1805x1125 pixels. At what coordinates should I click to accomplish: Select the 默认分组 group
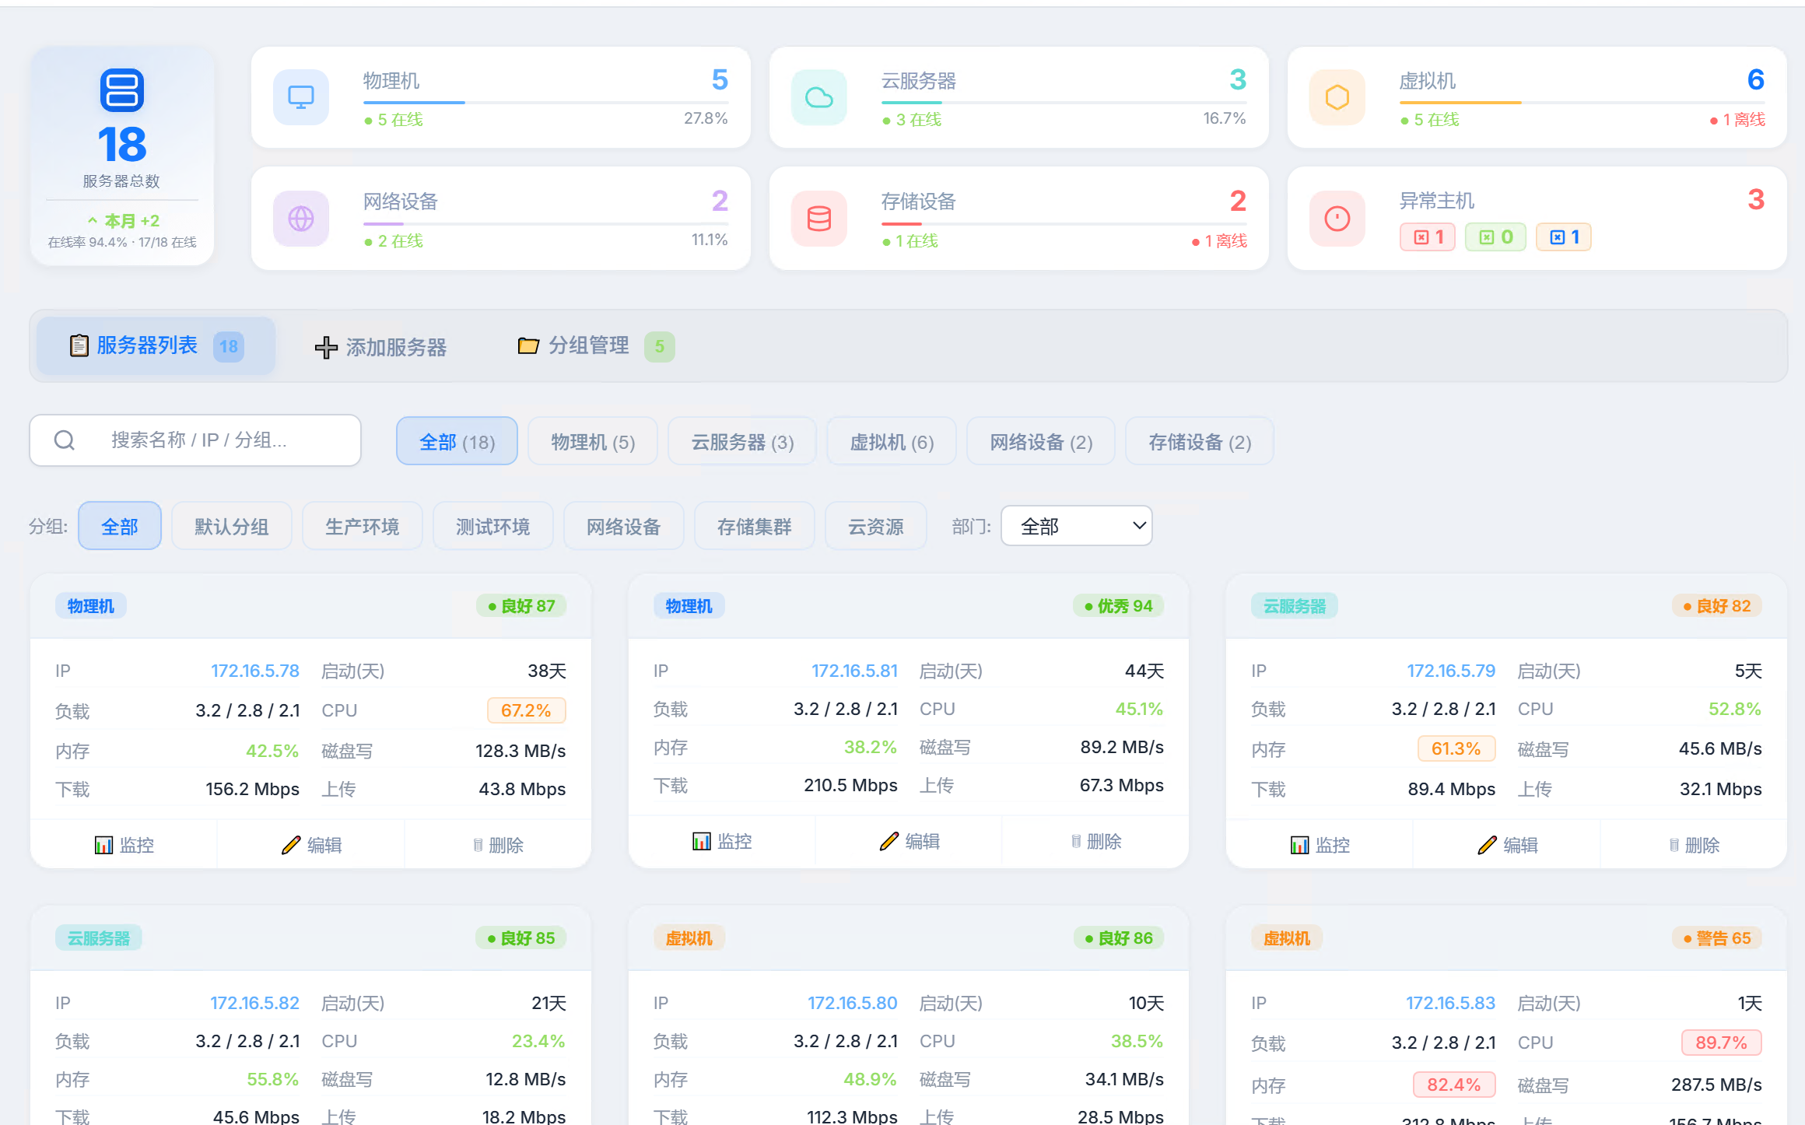pyautogui.click(x=232, y=527)
